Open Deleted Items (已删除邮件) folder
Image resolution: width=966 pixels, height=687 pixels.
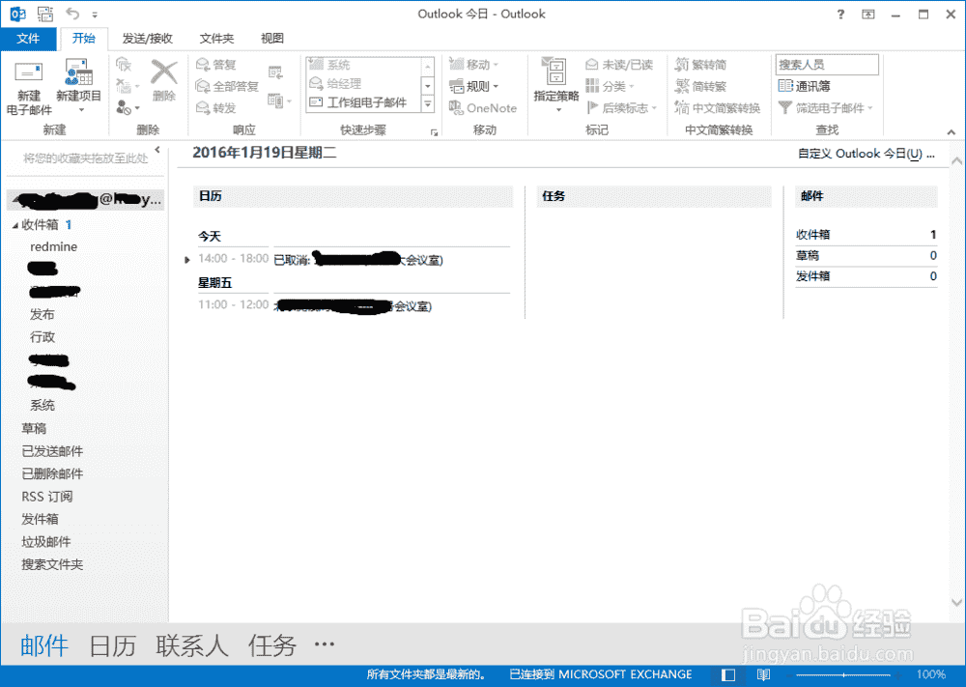click(x=52, y=473)
